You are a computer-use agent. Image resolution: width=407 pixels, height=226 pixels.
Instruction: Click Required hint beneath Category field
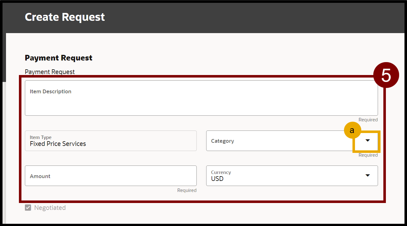368,155
